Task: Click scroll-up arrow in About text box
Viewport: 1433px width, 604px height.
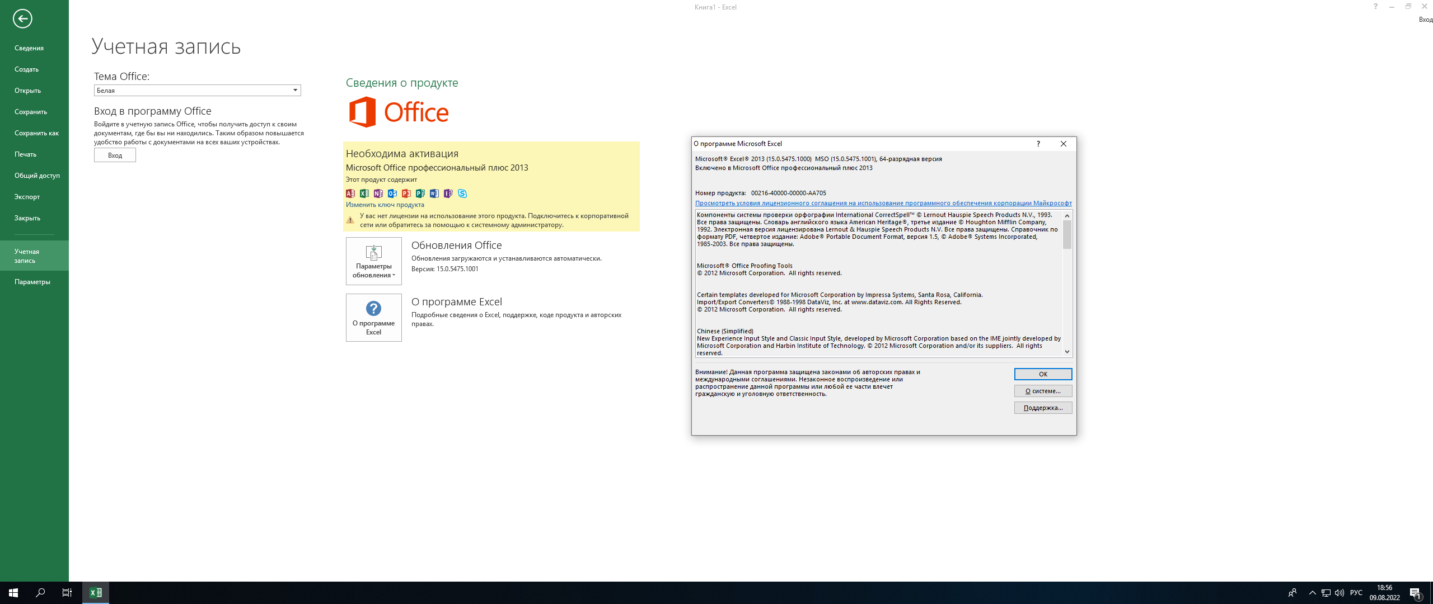Action: (1067, 216)
